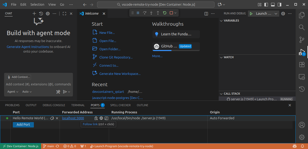Select the server.js [1949] call stack entry
Viewport: 308px width, 149px height.
pos(257,99)
